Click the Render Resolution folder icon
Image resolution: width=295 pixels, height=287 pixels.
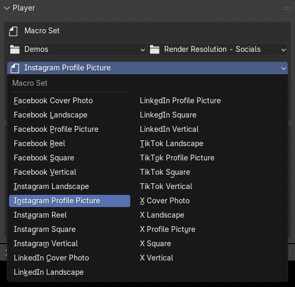tap(155, 49)
